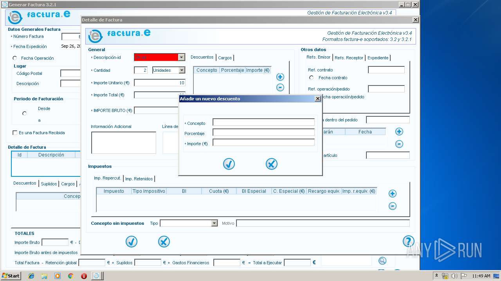This screenshot has height=281, width=501.
Task: Switch to the Refs. Receptor tab
Action: click(x=349, y=58)
